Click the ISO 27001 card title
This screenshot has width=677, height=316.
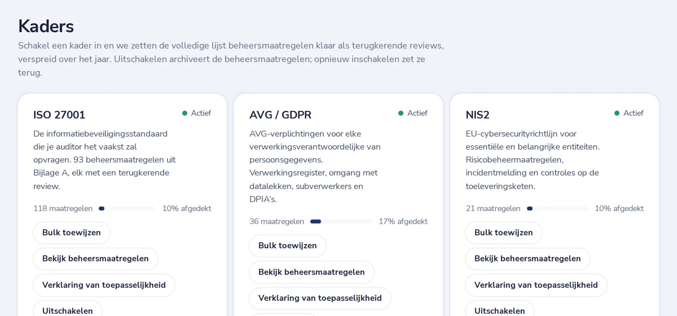pos(59,115)
